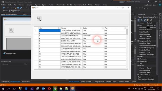Click the Navigate Backward circle icon in toolbar
The image size is (162, 91).
coord(4,8)
